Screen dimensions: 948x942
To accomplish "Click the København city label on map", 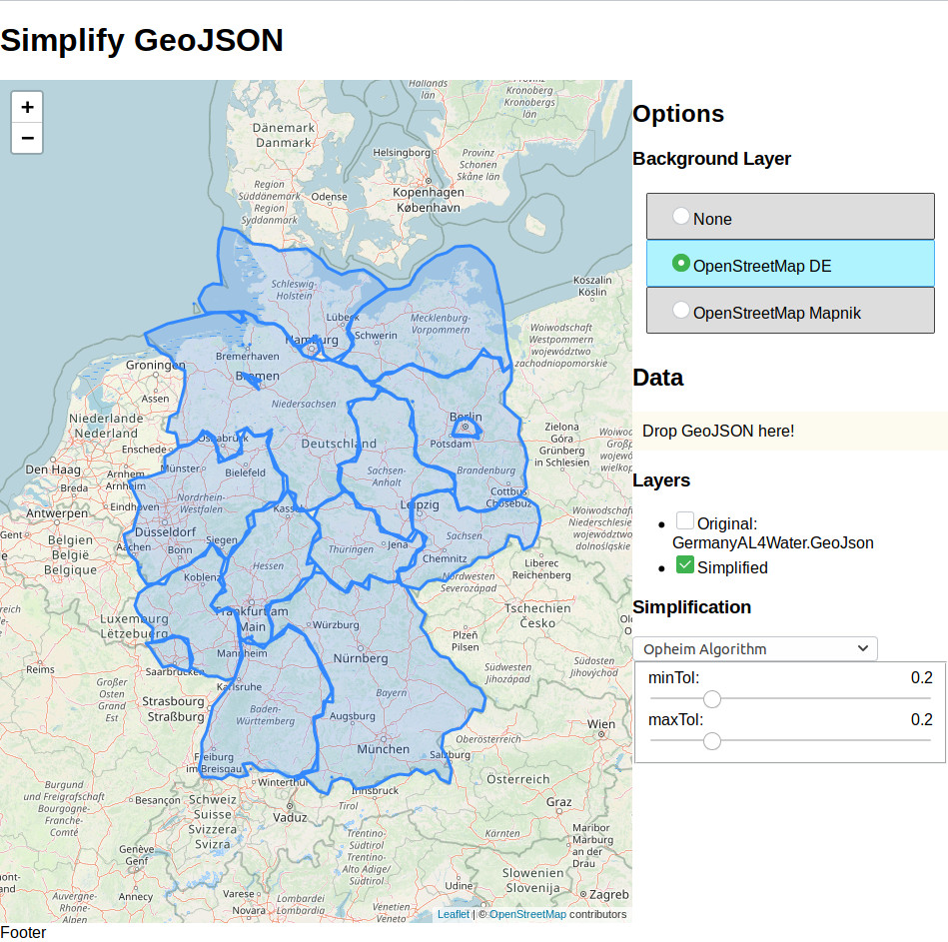I will (x=427, y=208).
